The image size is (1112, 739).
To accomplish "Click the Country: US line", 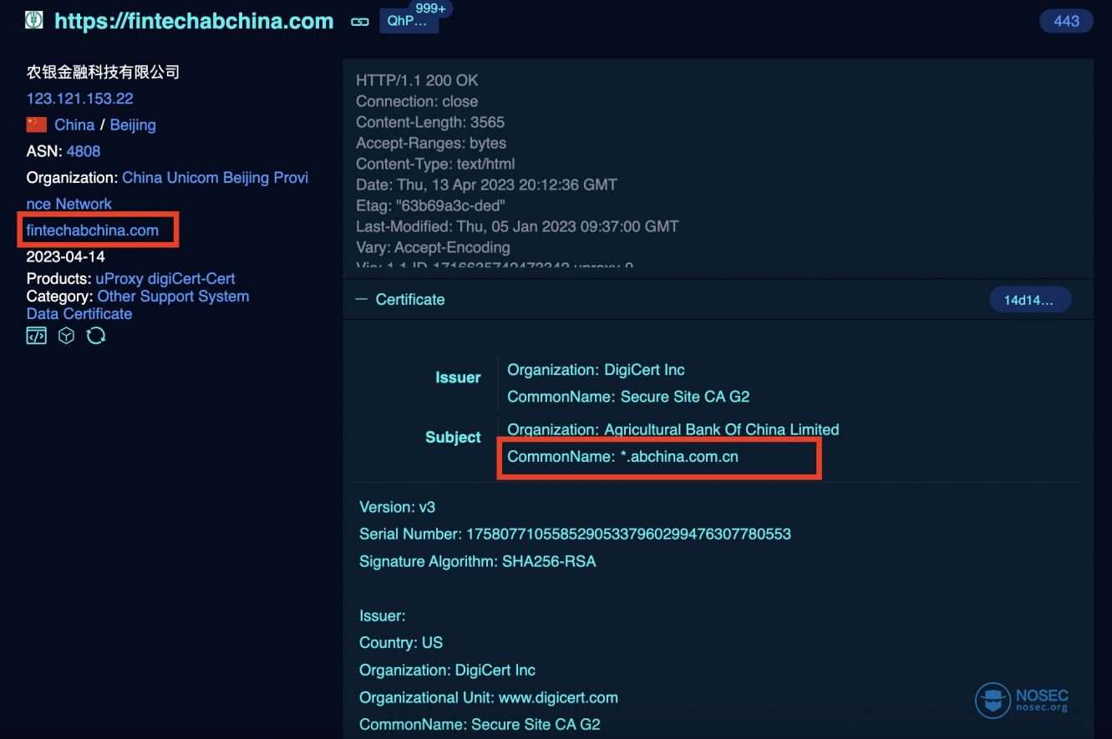I will pyautogui.click(x=401, y=643).
